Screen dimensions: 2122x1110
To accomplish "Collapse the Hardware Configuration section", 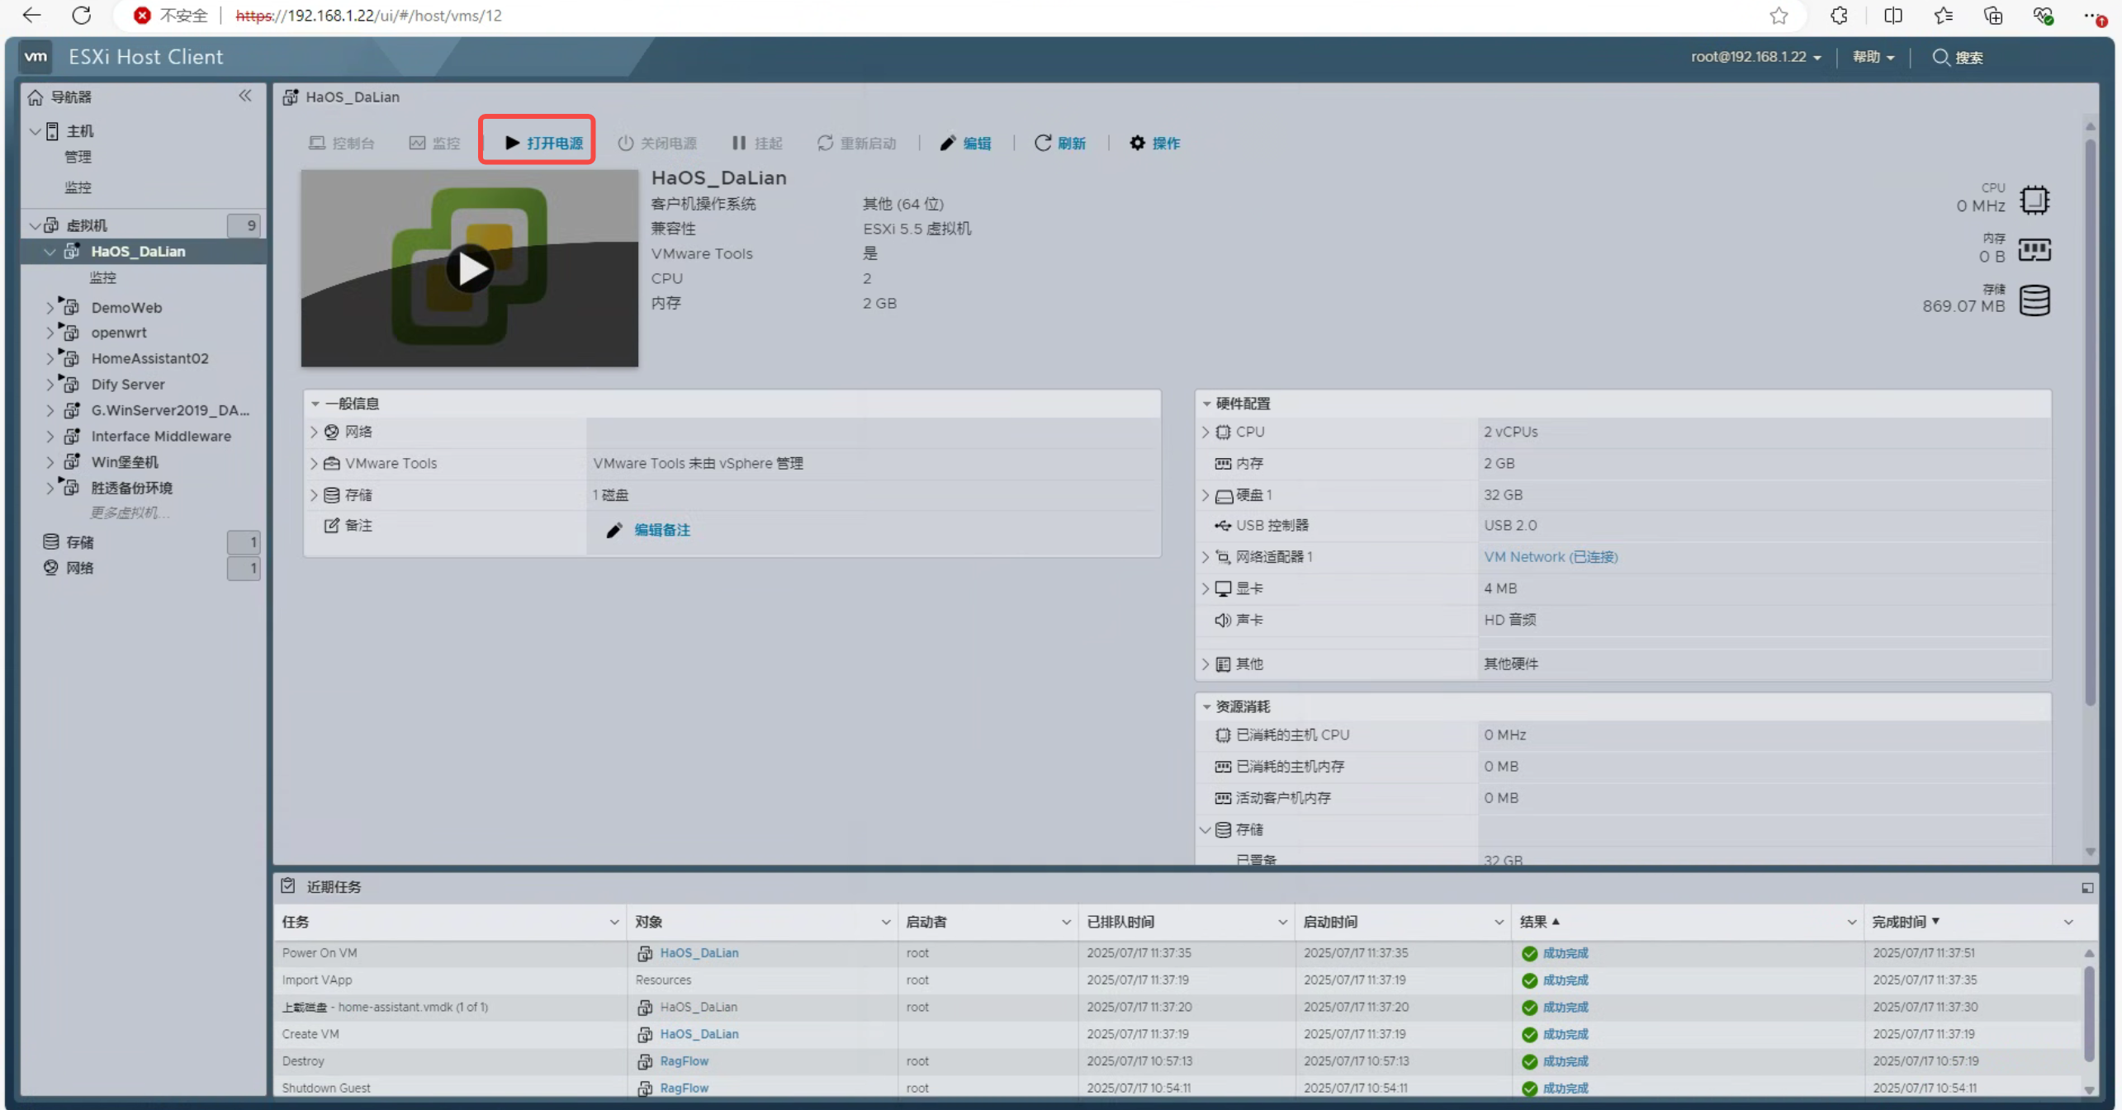I will pyautogui.click(x=1206, y=404).
